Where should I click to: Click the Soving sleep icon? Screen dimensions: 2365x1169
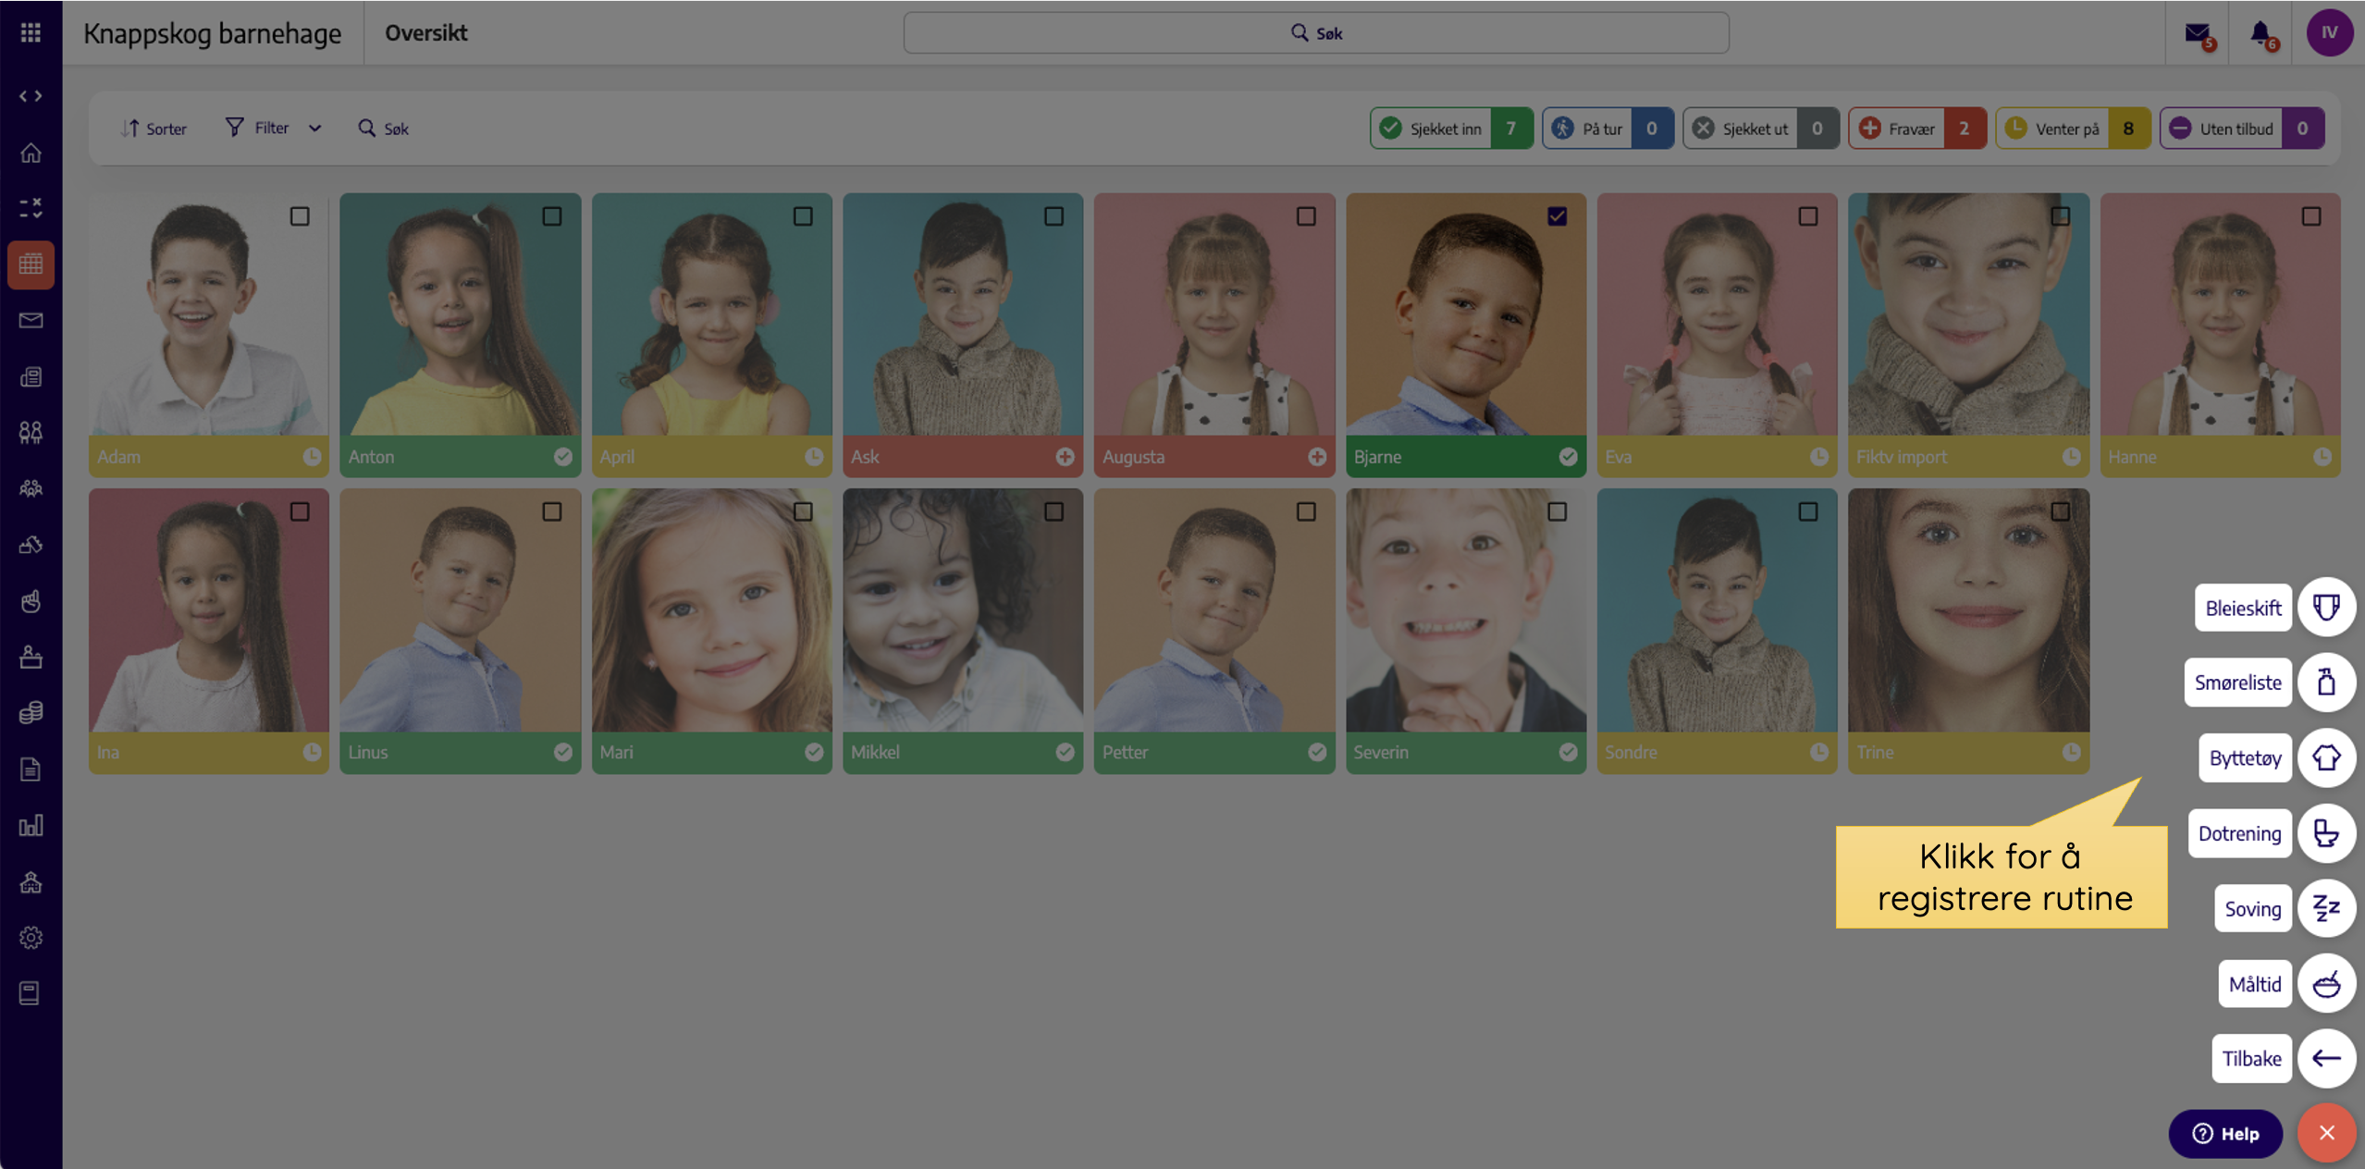(2327, 909)
